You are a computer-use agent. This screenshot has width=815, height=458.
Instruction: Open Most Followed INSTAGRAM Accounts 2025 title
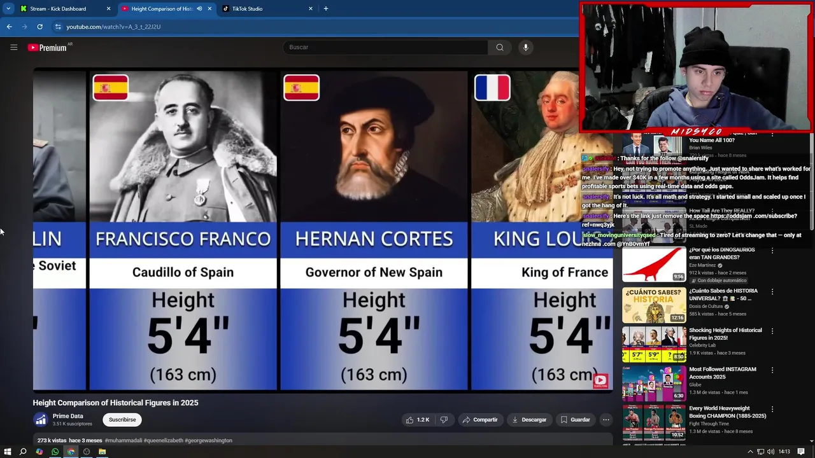(x=723, y=373)
